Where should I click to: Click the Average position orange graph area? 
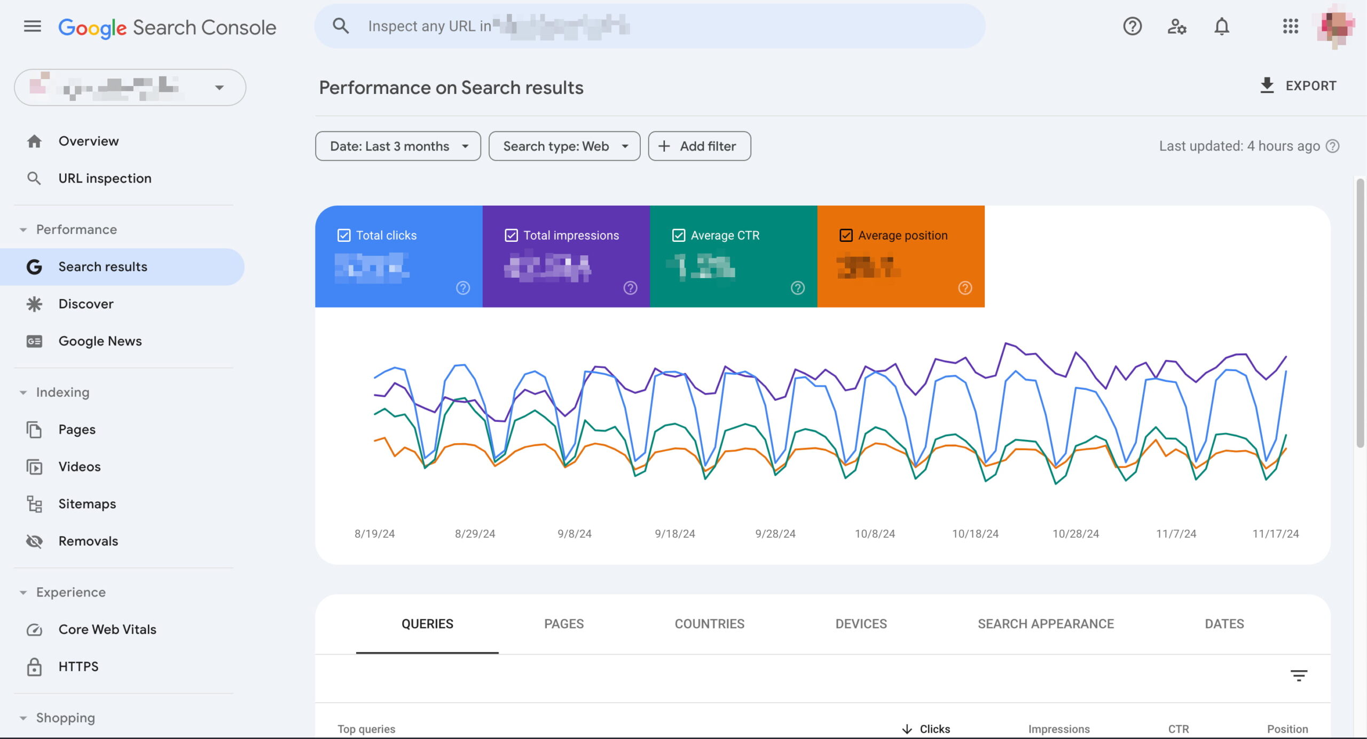901,256
